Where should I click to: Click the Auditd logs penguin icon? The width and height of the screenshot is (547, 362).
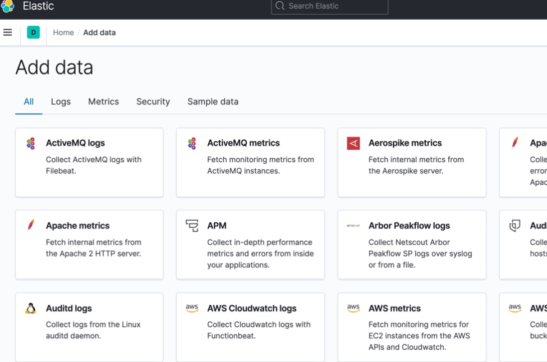click(31, 308)
